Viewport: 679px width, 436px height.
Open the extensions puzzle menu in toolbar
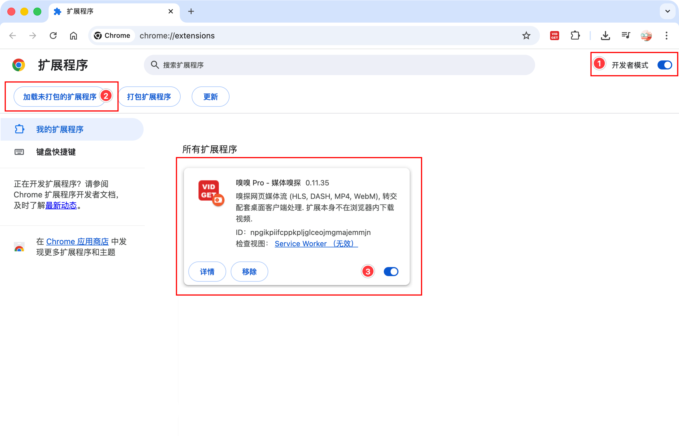pos(575,36)
